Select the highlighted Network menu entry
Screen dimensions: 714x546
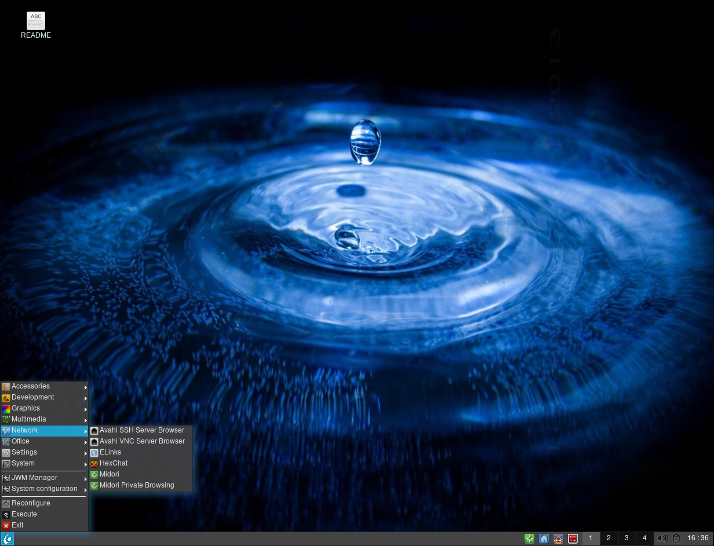(44, 431)
